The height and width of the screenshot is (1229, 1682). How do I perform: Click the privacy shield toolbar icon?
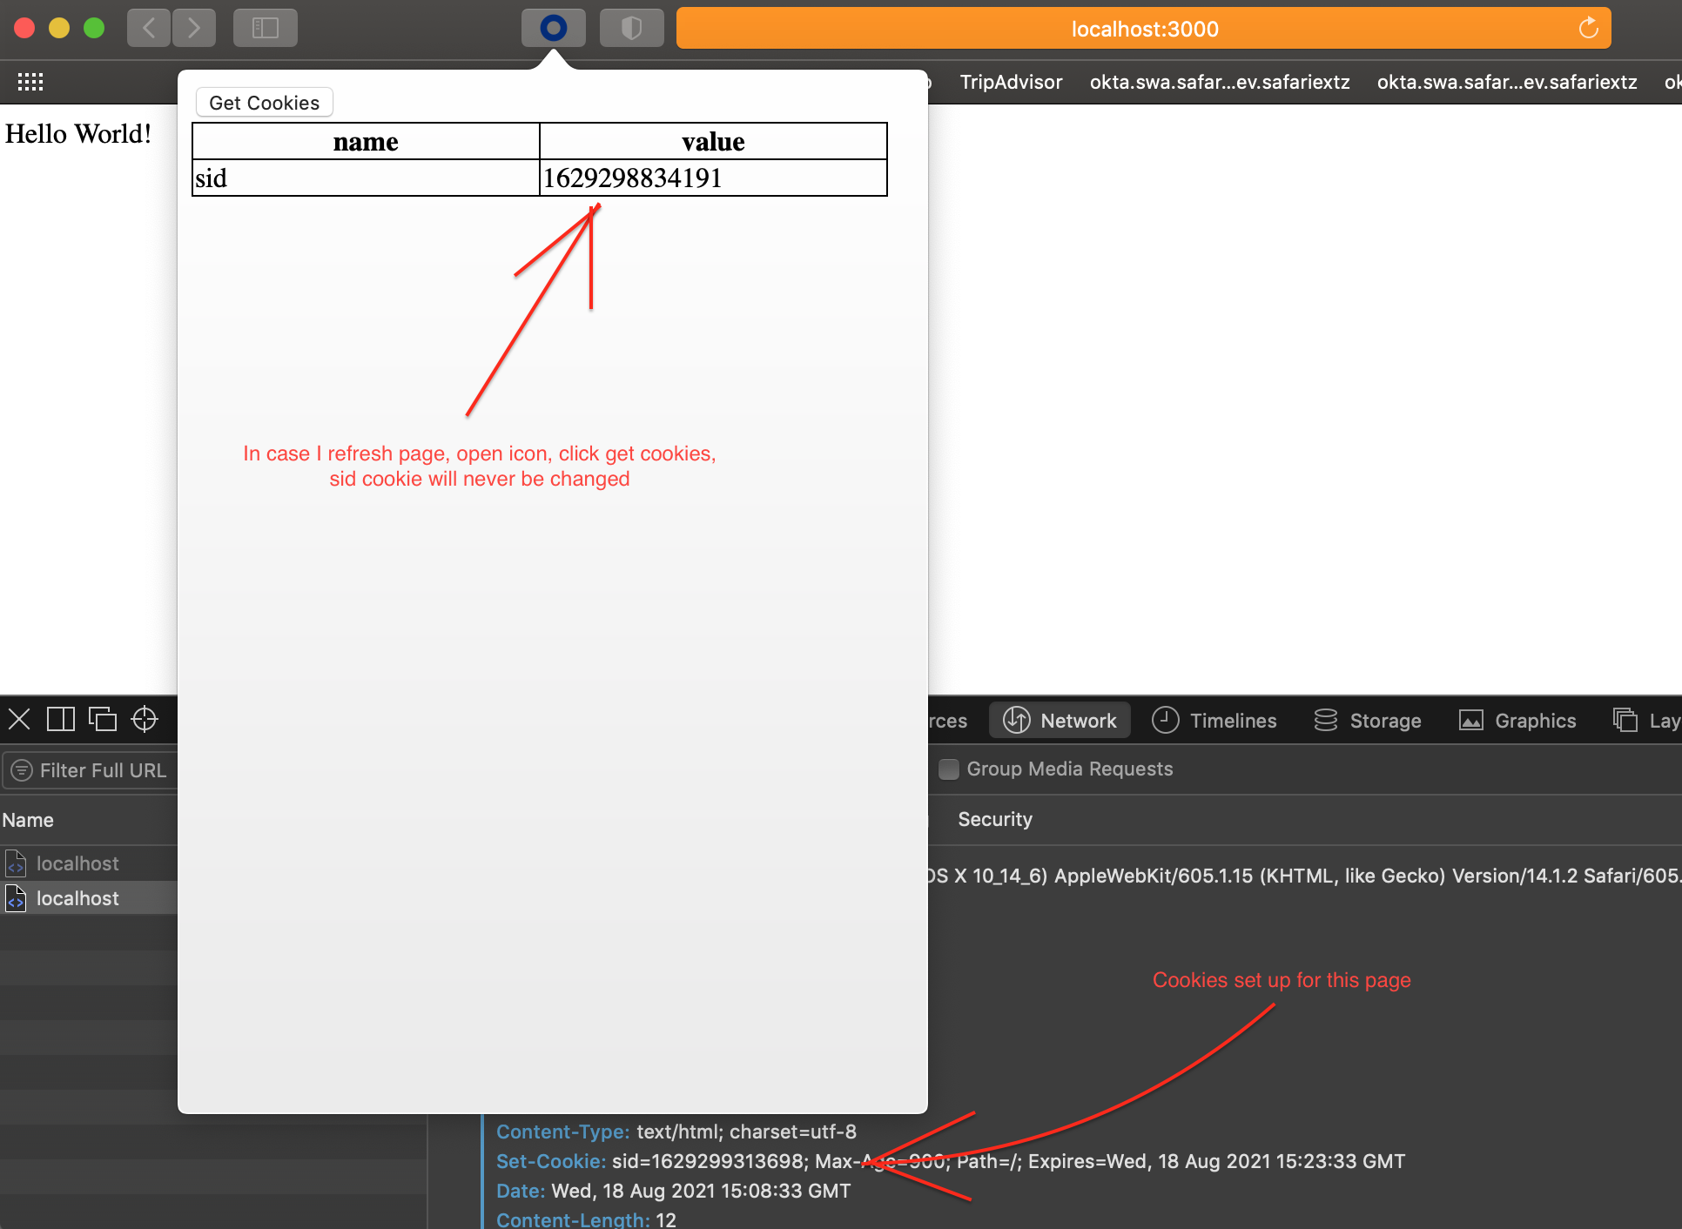tap(631, 28)
